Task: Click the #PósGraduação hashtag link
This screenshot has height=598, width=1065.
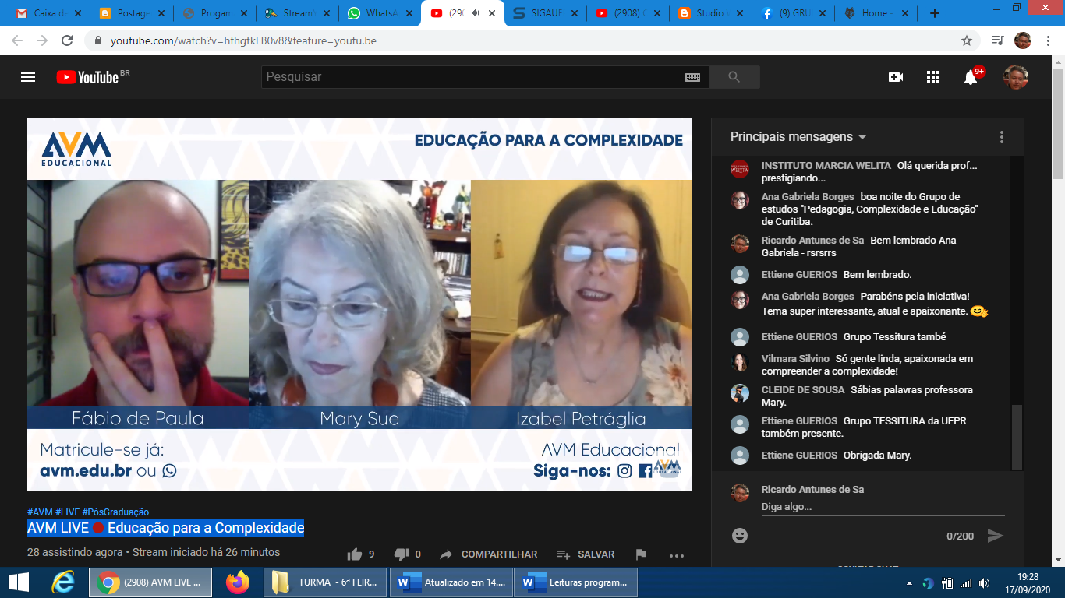Action: coord(115,512)
